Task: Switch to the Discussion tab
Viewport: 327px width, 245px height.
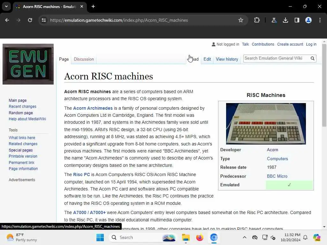Action: [x=84, y=59]
